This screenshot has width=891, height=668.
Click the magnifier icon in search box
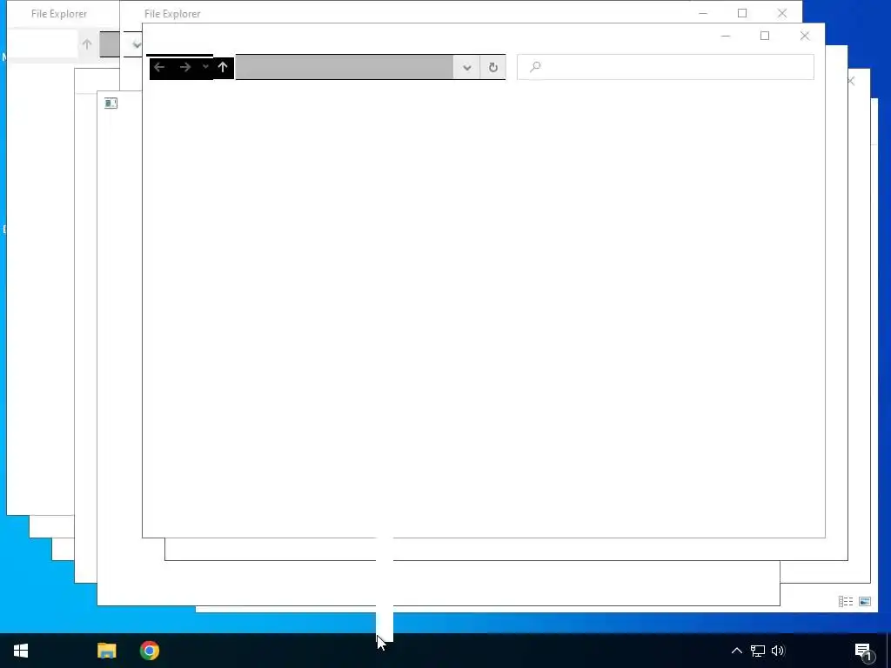click(x=535, y=67)
